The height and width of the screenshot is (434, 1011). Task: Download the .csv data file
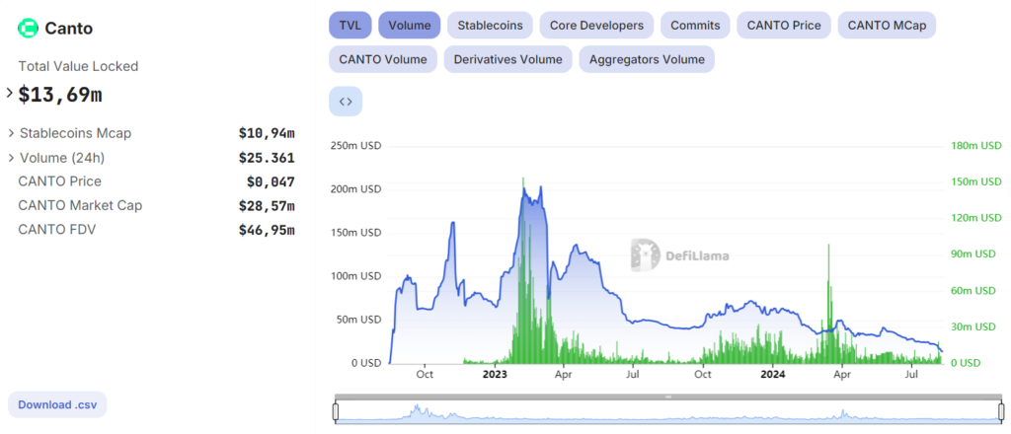click(x=57, y=405)
